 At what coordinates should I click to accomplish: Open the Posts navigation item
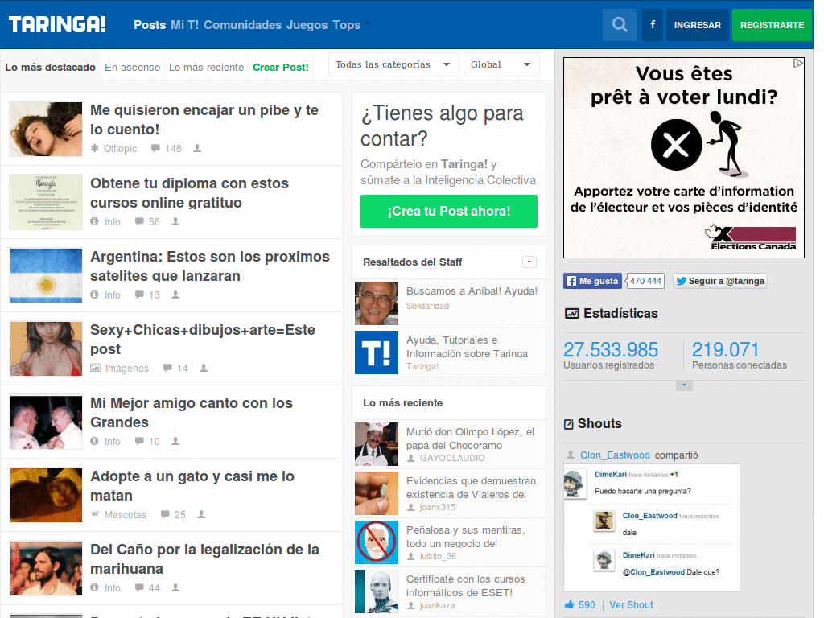point(150,25)
